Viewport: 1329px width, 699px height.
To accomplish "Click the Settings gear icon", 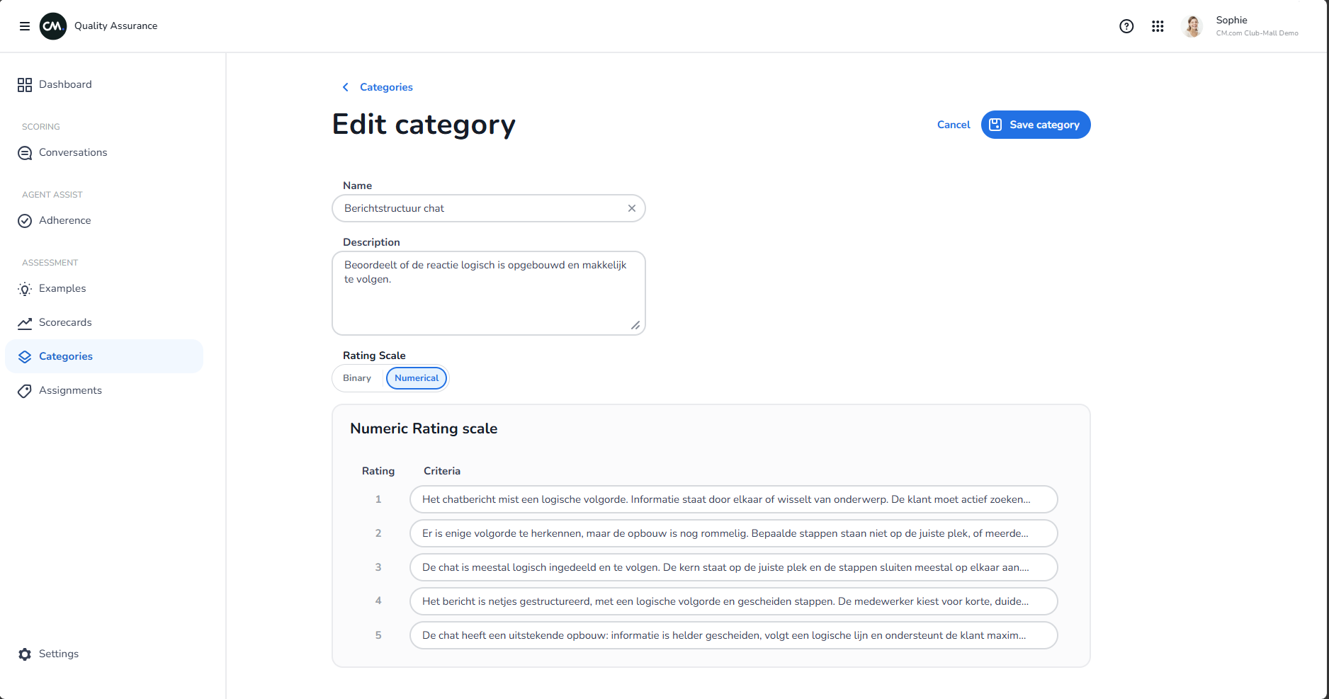I will coord(25,654).
